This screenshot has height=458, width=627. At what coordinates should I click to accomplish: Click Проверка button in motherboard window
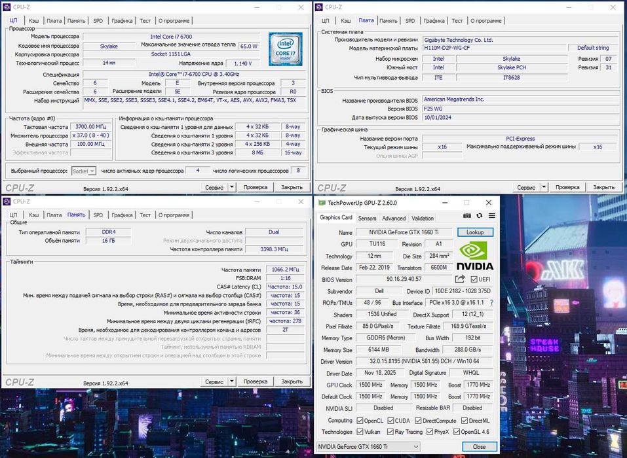pos(567,187)
